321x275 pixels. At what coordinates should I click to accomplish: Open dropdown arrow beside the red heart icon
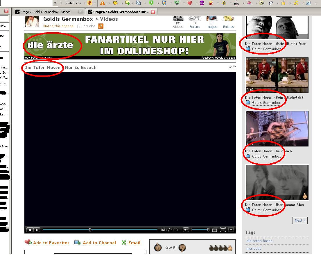(196, 3)
